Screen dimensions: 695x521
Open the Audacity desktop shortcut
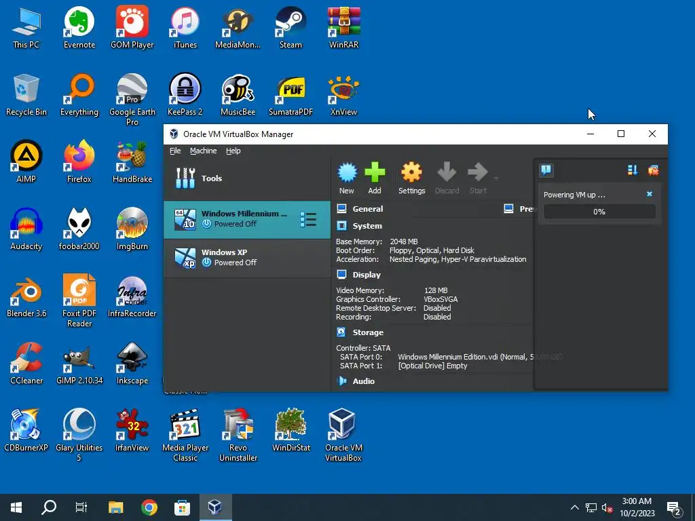pos(26,229)
